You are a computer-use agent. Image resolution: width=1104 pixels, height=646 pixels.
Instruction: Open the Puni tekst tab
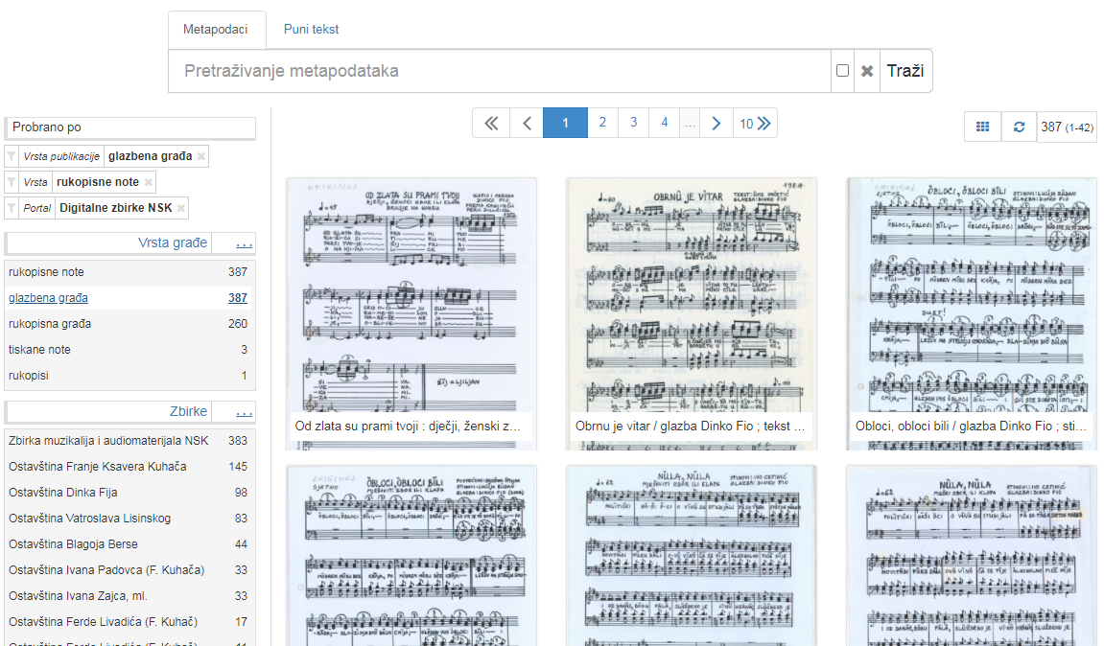[x=311, y=30]
